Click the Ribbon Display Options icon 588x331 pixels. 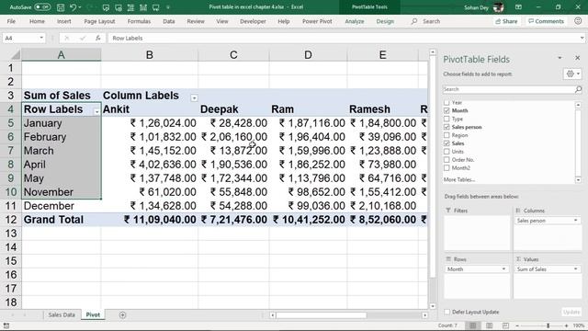tap(518, 7)
